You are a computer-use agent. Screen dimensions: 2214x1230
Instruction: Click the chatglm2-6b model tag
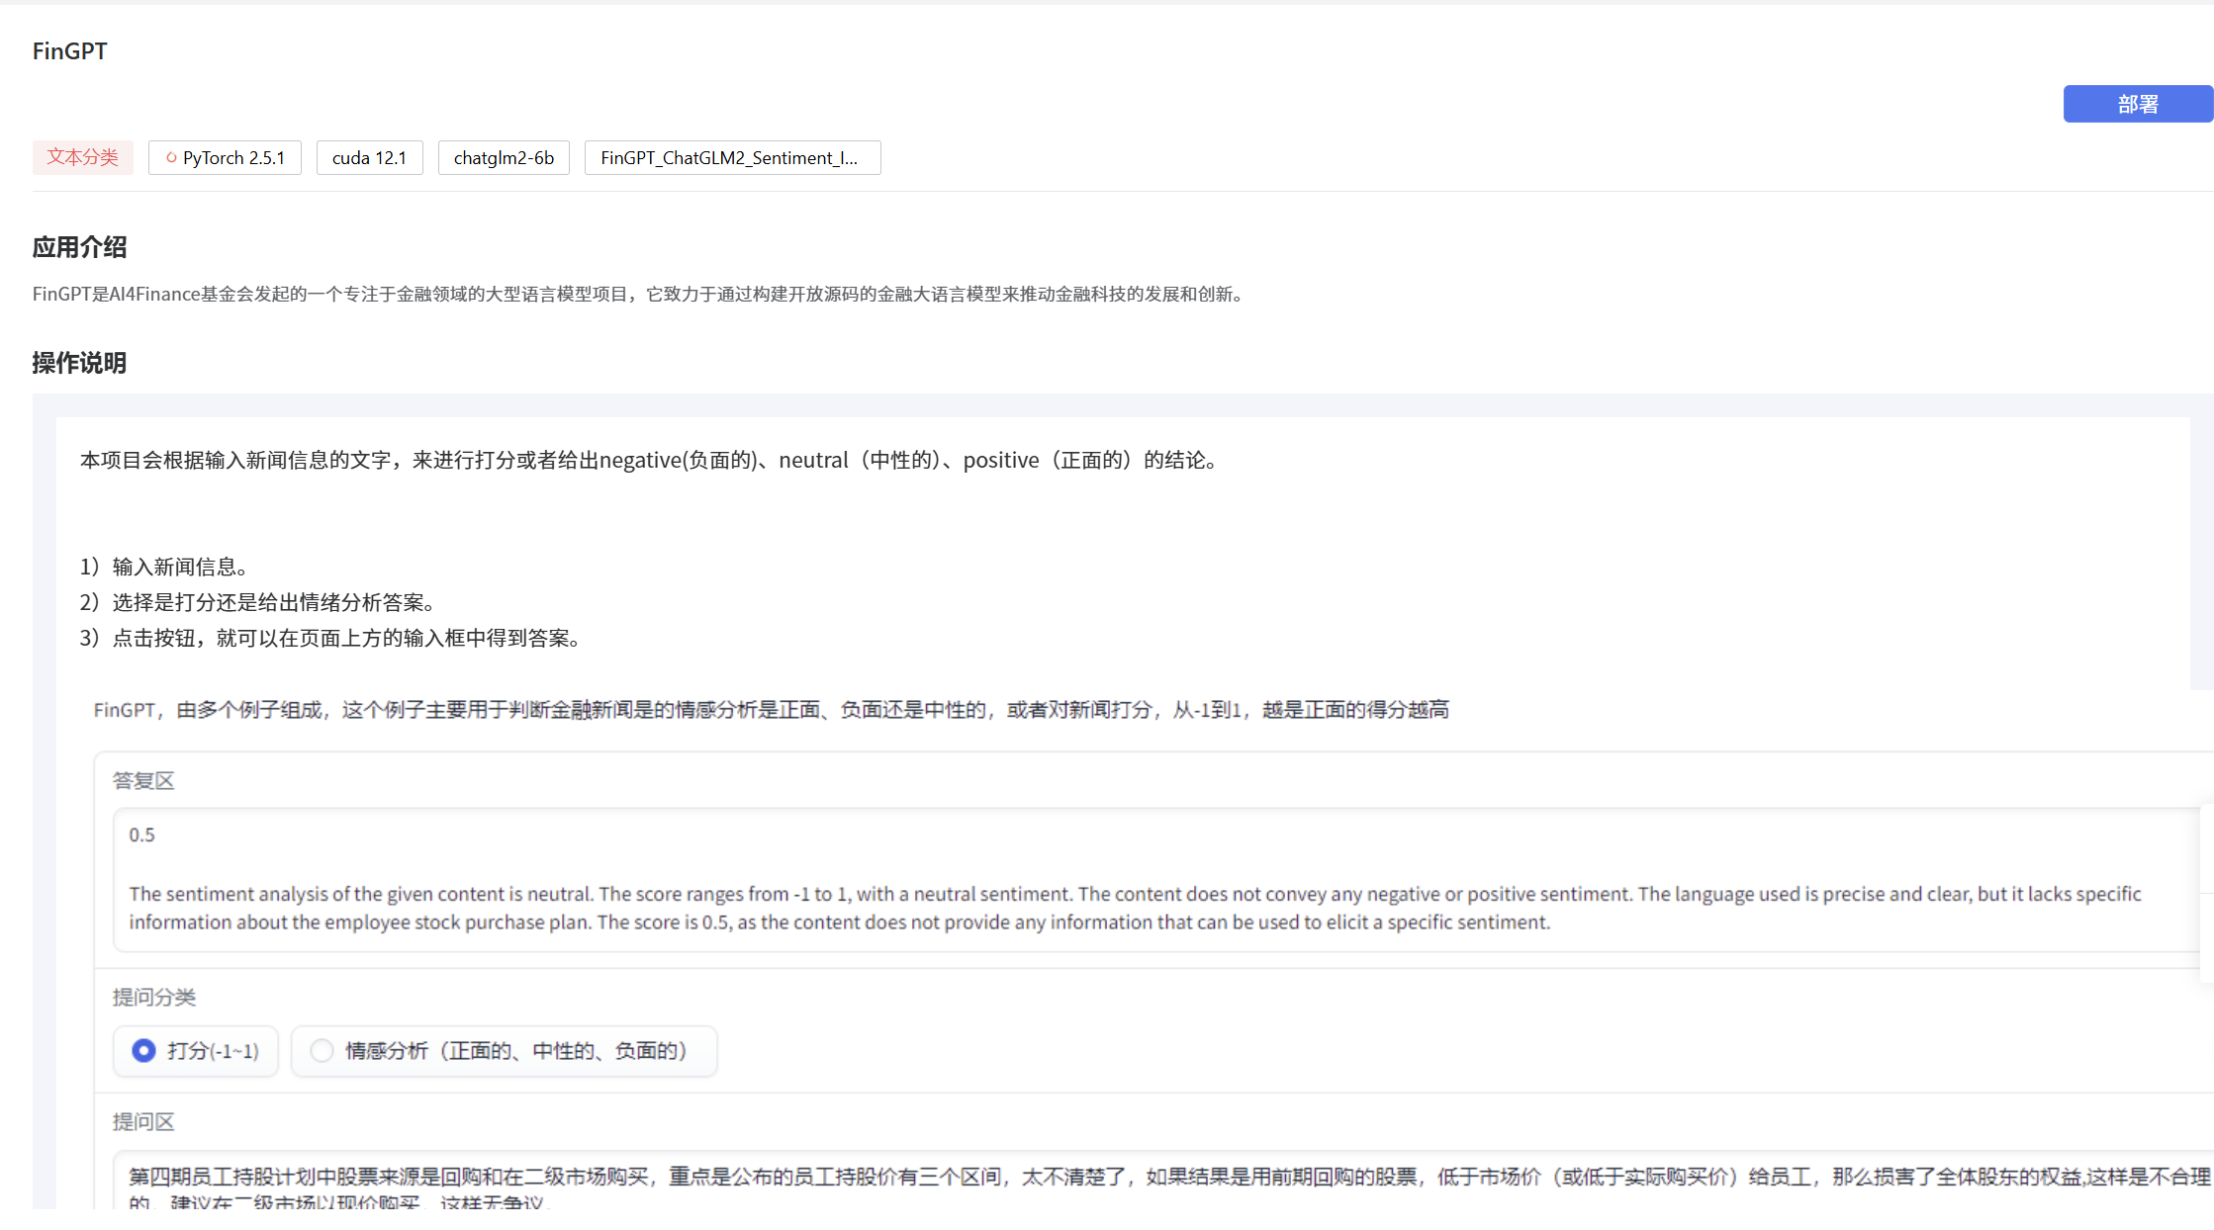point(504,158)
